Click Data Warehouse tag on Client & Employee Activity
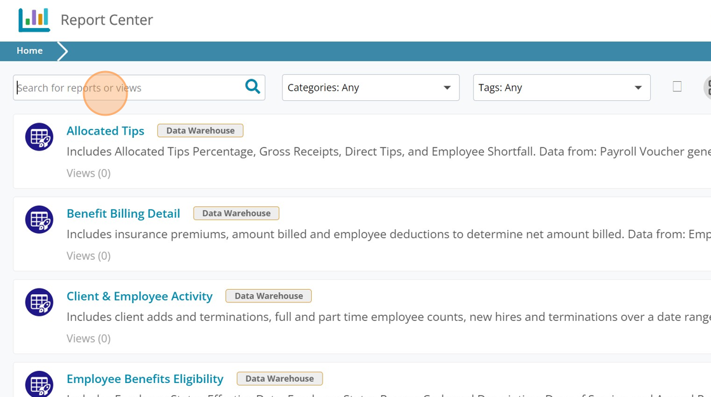This screenshot has width=711, height=397. coord(269,296)
